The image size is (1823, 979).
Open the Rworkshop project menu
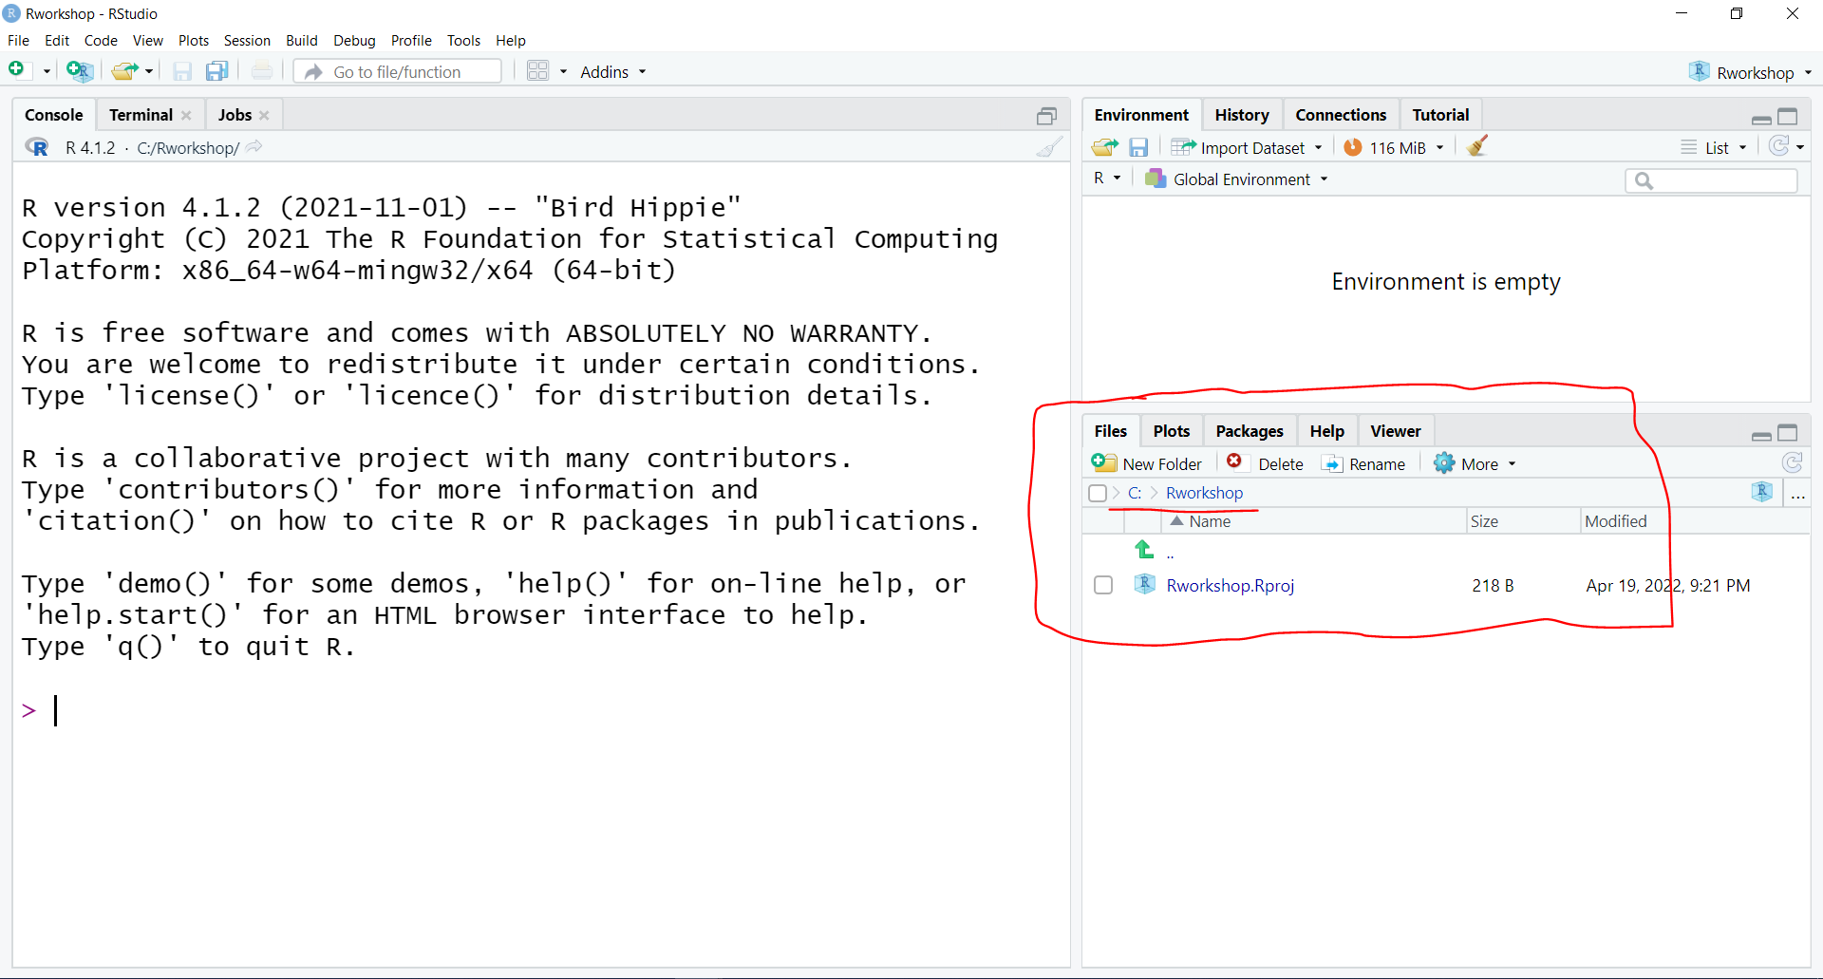(1750, 72)
